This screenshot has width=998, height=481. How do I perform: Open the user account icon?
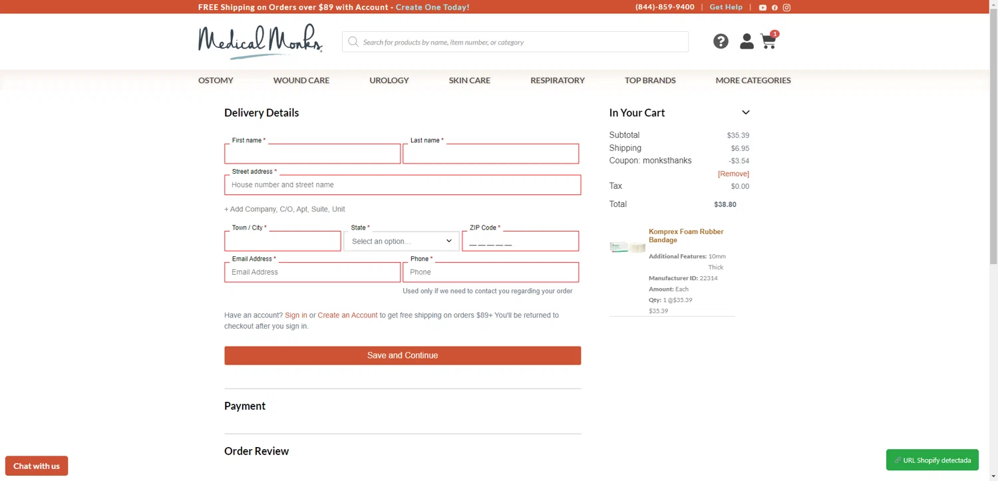point(747,41)
